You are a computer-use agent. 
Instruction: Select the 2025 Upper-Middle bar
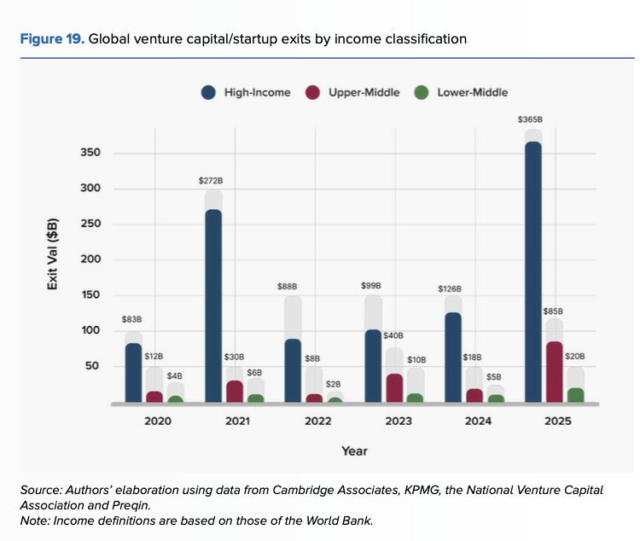(x=555, y=372)
